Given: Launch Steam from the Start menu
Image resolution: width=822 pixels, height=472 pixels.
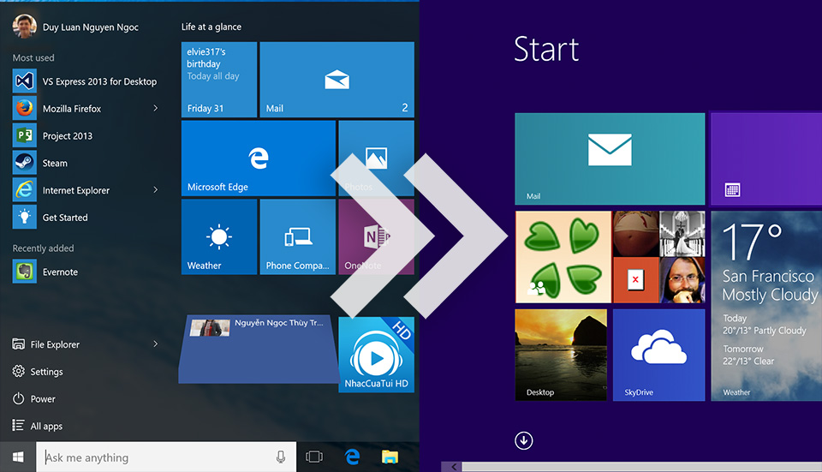Looking at the screenshot, I should point(55,163).
